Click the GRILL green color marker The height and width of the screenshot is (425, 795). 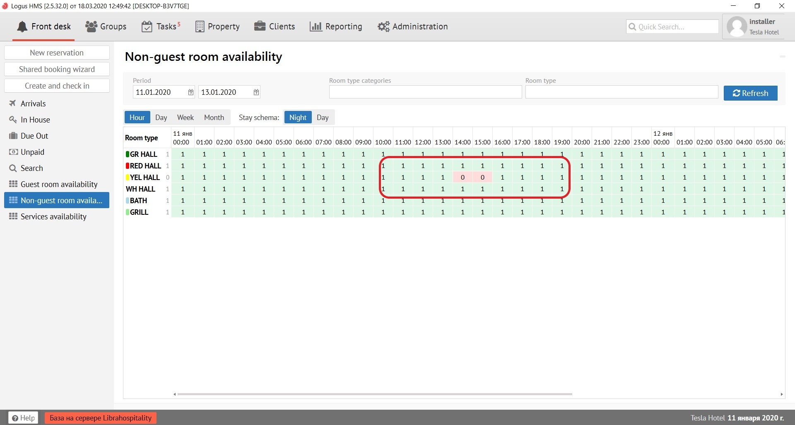coord(128,212)
